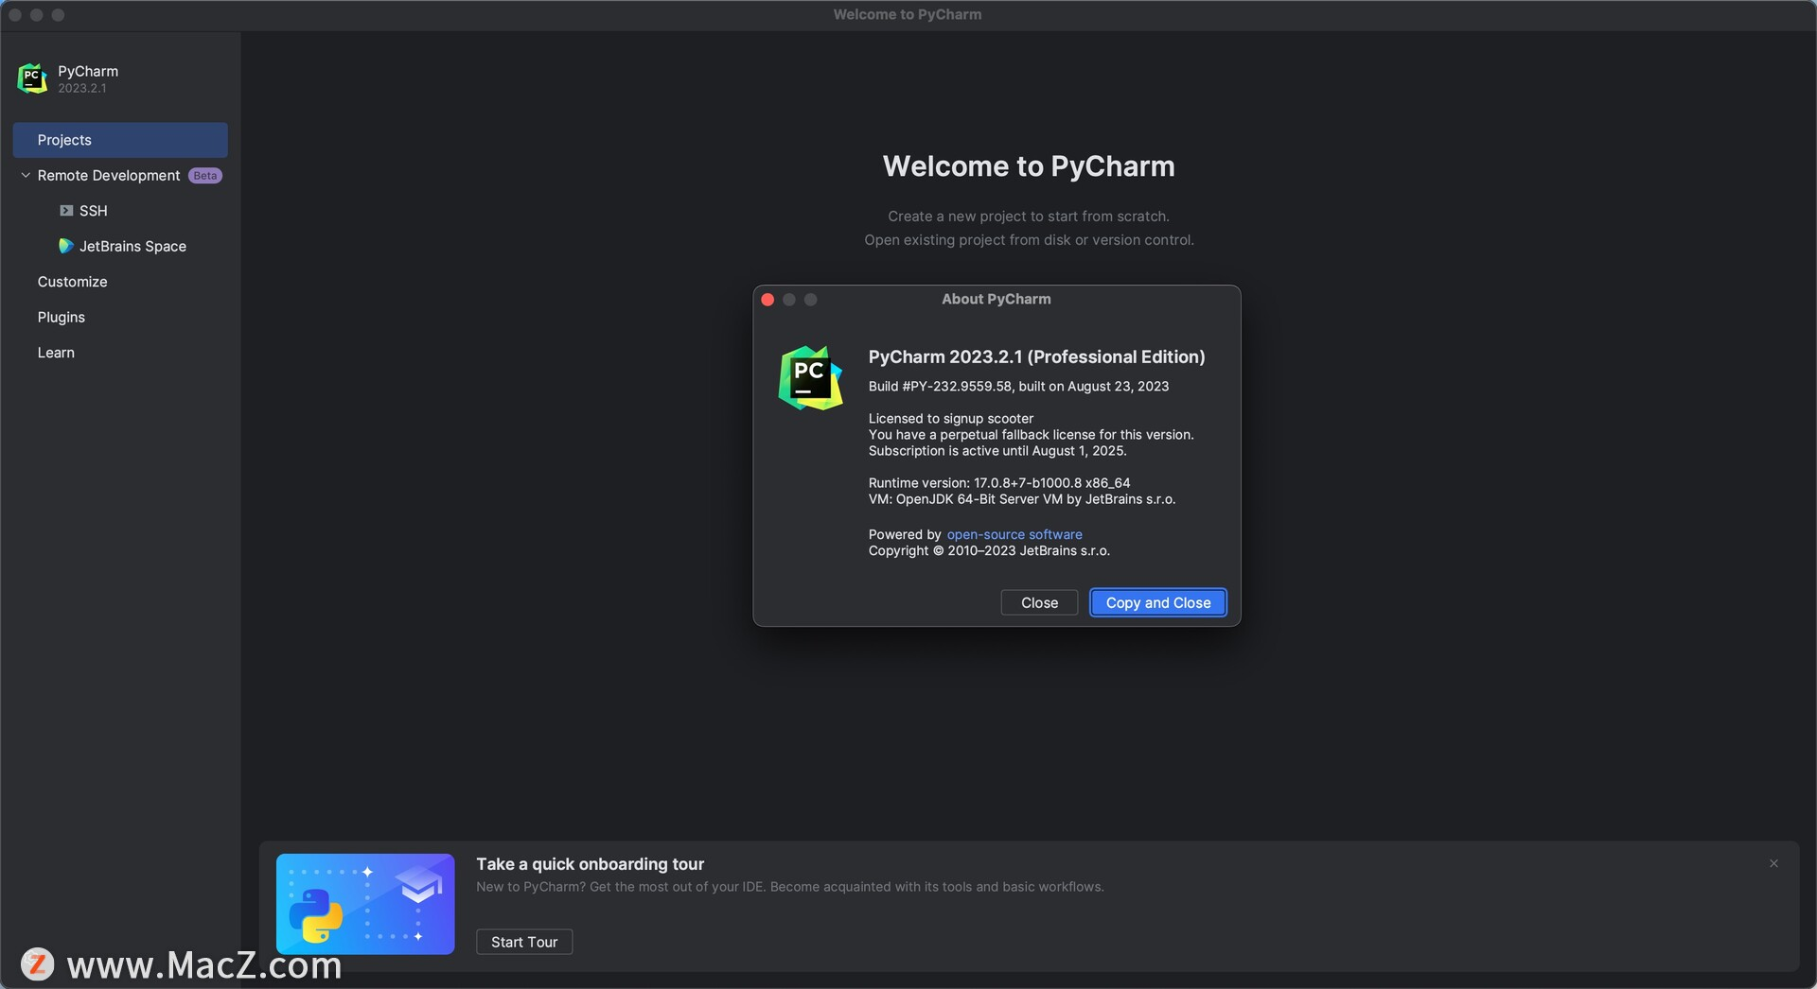
Task: Open the Remote Development section
Action: point(109,176)
